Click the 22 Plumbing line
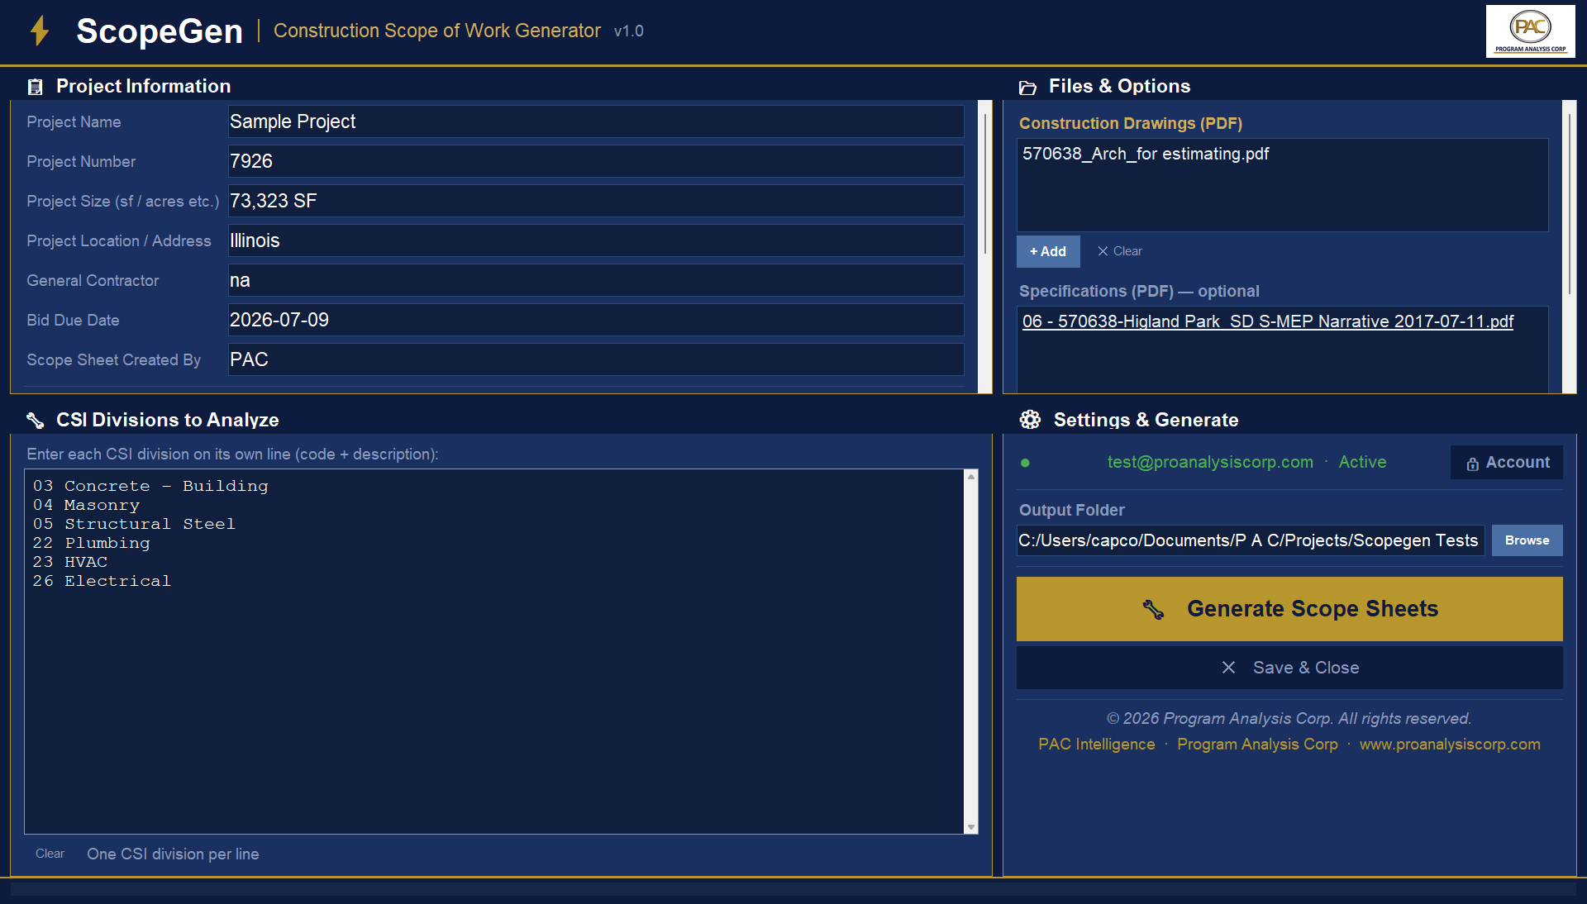The image size is (1587, 904). (91, 543)
